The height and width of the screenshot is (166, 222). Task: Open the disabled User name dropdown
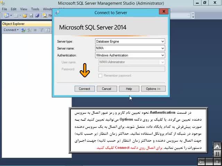click(x=163, y=62)
